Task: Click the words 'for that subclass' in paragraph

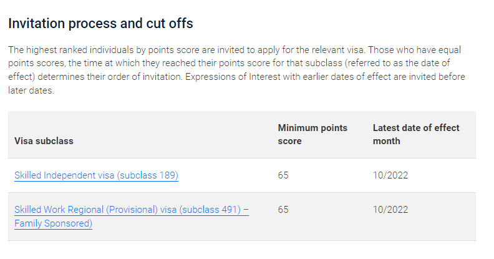Action: [307, 63]
